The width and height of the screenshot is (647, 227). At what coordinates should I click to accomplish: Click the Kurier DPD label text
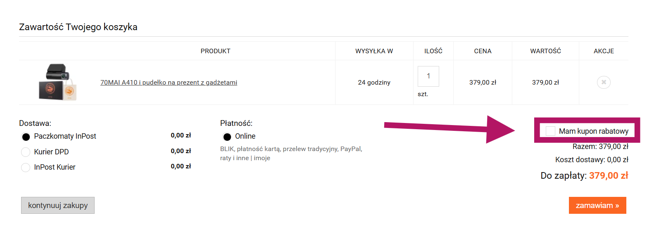[52, 152]
